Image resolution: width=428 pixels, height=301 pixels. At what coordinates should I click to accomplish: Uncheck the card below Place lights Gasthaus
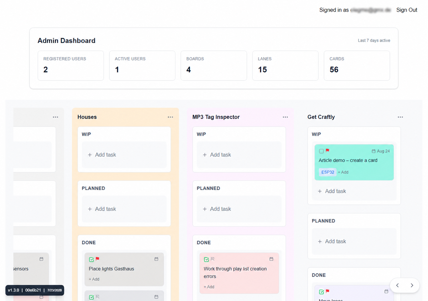pos(91,297)
